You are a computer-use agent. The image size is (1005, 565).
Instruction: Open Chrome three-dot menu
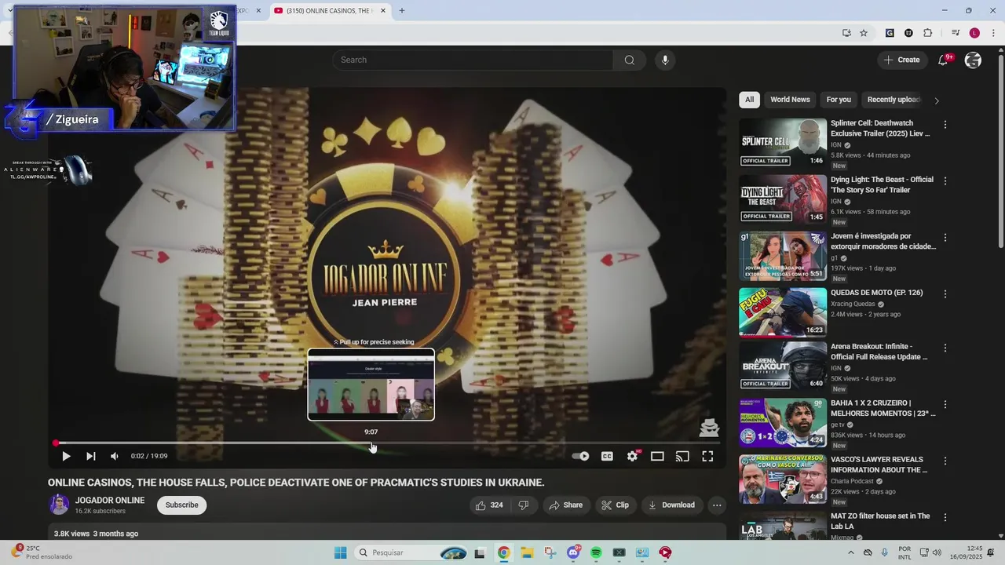click(993, 33)
